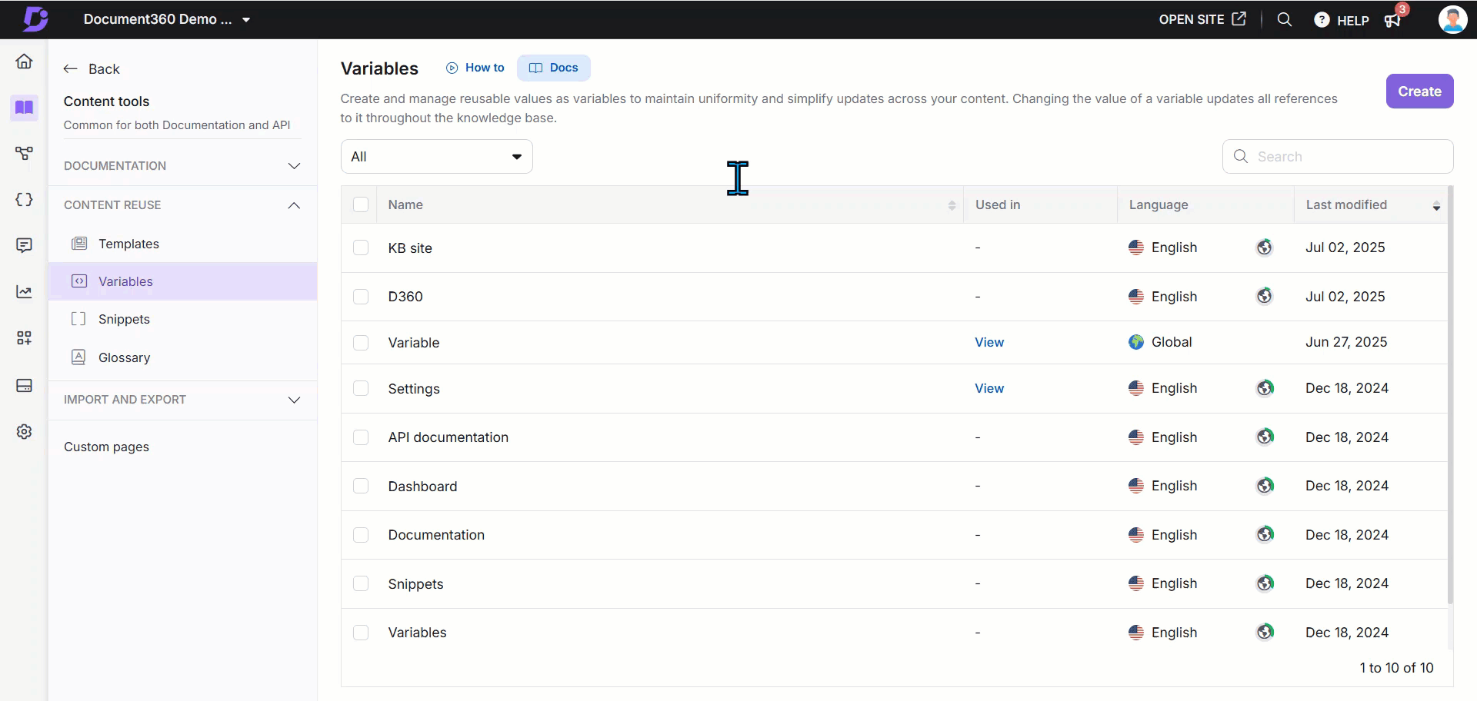1477x701 pixels.
Task: Open the widgets grid icon in left rail
Action: click(x=24, y=338)
